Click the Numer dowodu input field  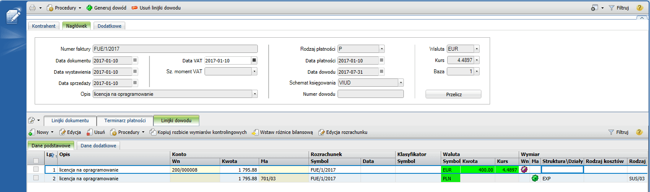(x=370, y=94)
